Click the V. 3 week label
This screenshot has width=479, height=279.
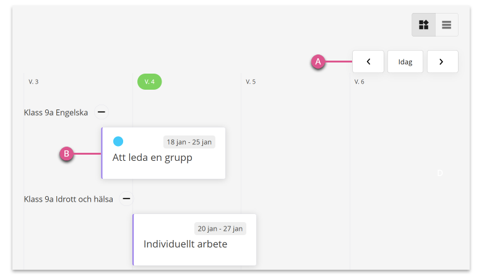click(33, 82)
